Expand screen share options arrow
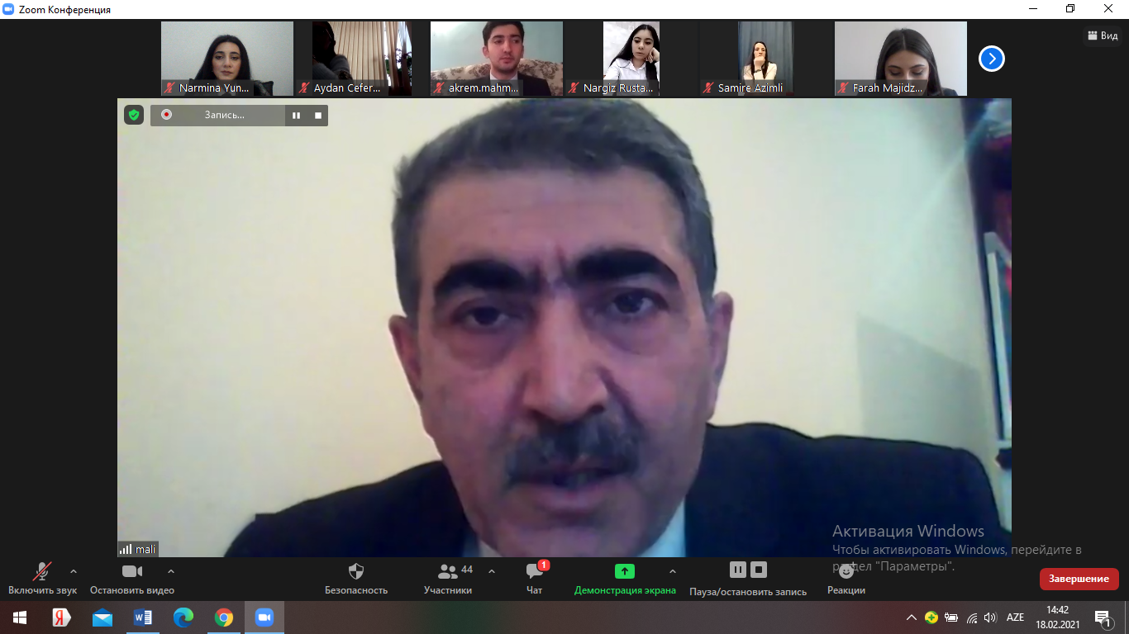Viewport: 1129px width, 634px height. click(672, 571)
